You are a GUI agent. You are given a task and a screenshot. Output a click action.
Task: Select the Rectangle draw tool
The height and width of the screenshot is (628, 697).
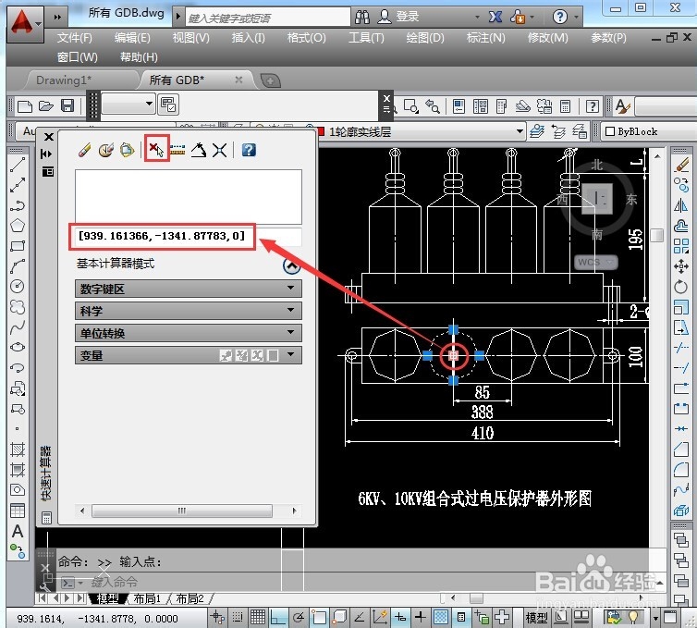18,246
